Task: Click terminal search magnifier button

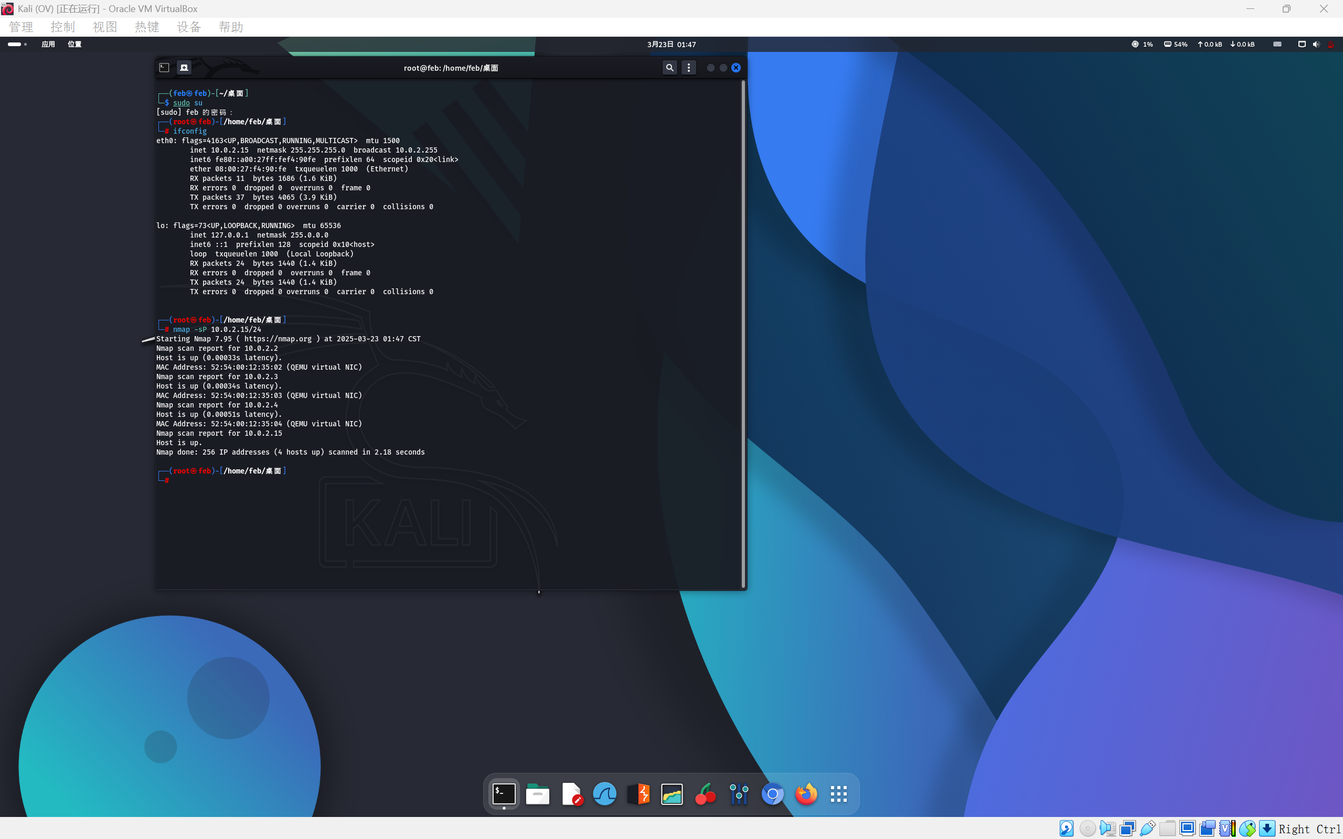Action: (670, 68)
